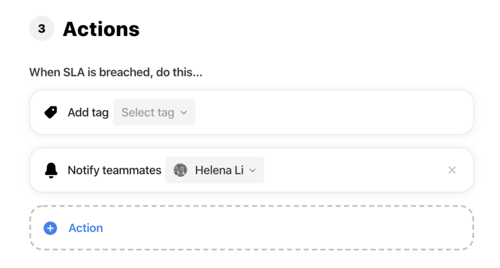Click the "Select tag" placeholder text
Image resolution: width=500 pixels, height=268 pixels.
tap(148, 113)
